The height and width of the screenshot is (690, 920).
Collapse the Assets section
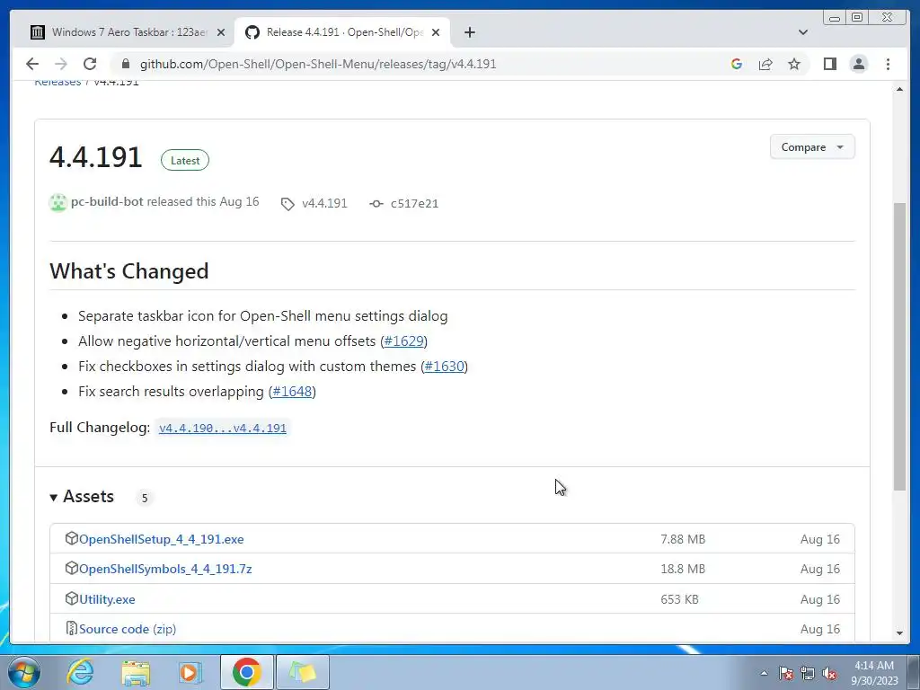click(82, 496)
